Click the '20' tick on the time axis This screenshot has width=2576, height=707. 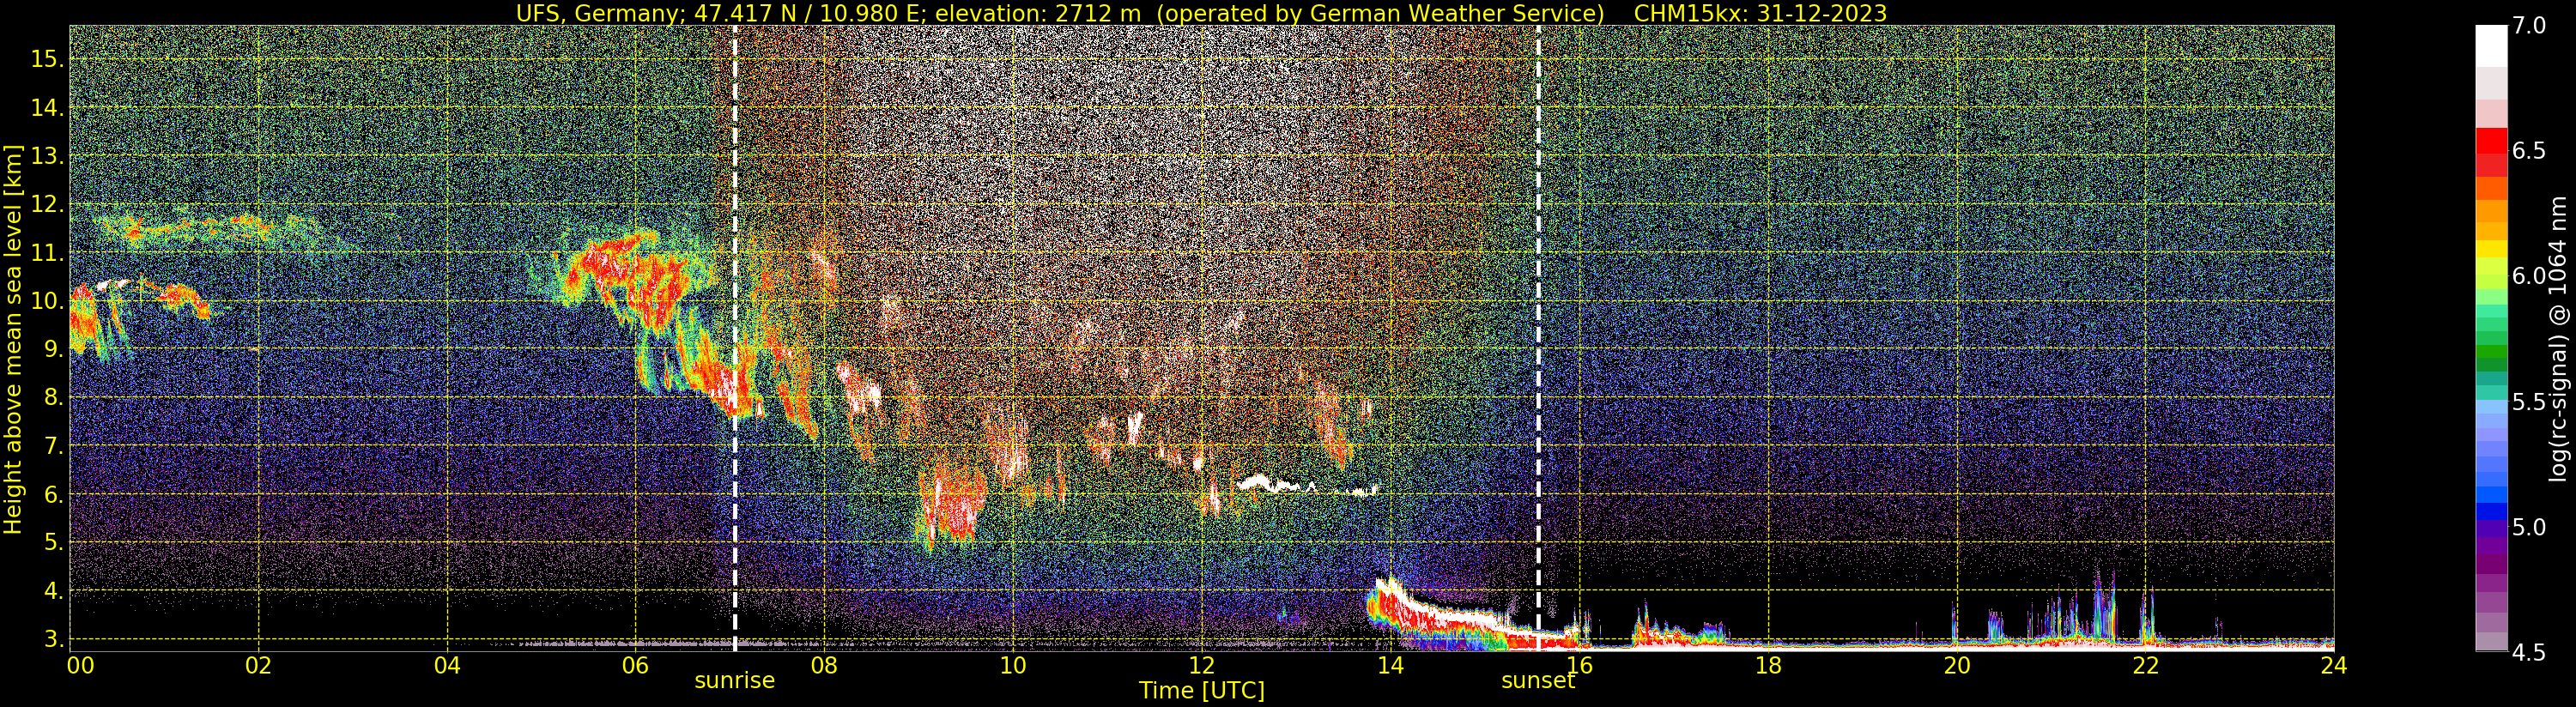coord(1956,665)
